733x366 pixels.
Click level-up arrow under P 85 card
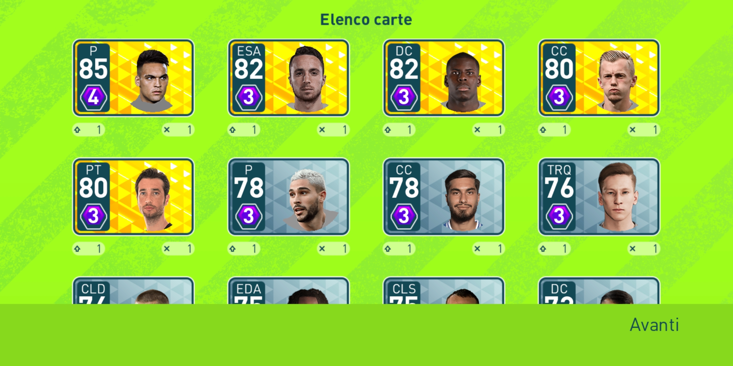(x=89, y=129)
